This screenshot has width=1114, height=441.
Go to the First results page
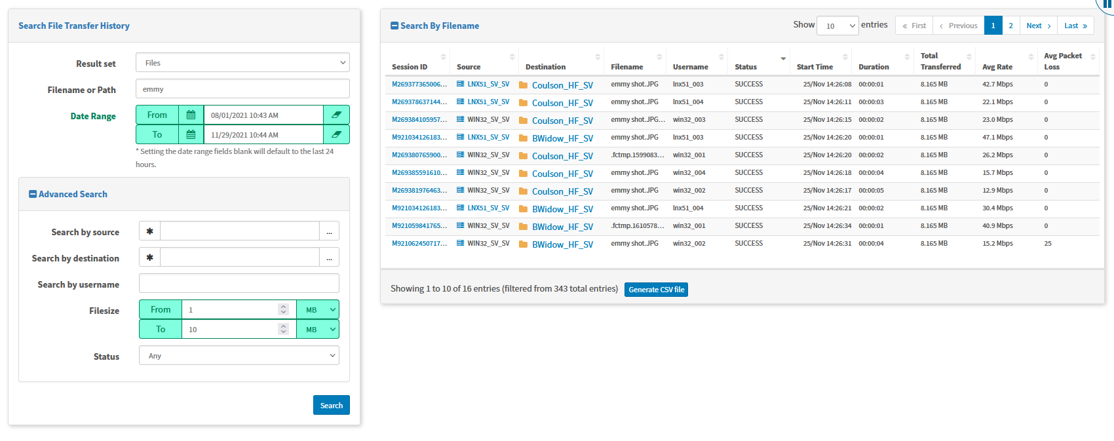pos(914,26)
